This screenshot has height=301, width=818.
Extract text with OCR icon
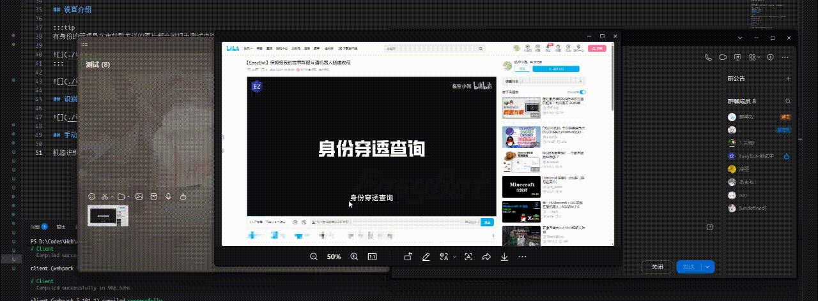468,256
